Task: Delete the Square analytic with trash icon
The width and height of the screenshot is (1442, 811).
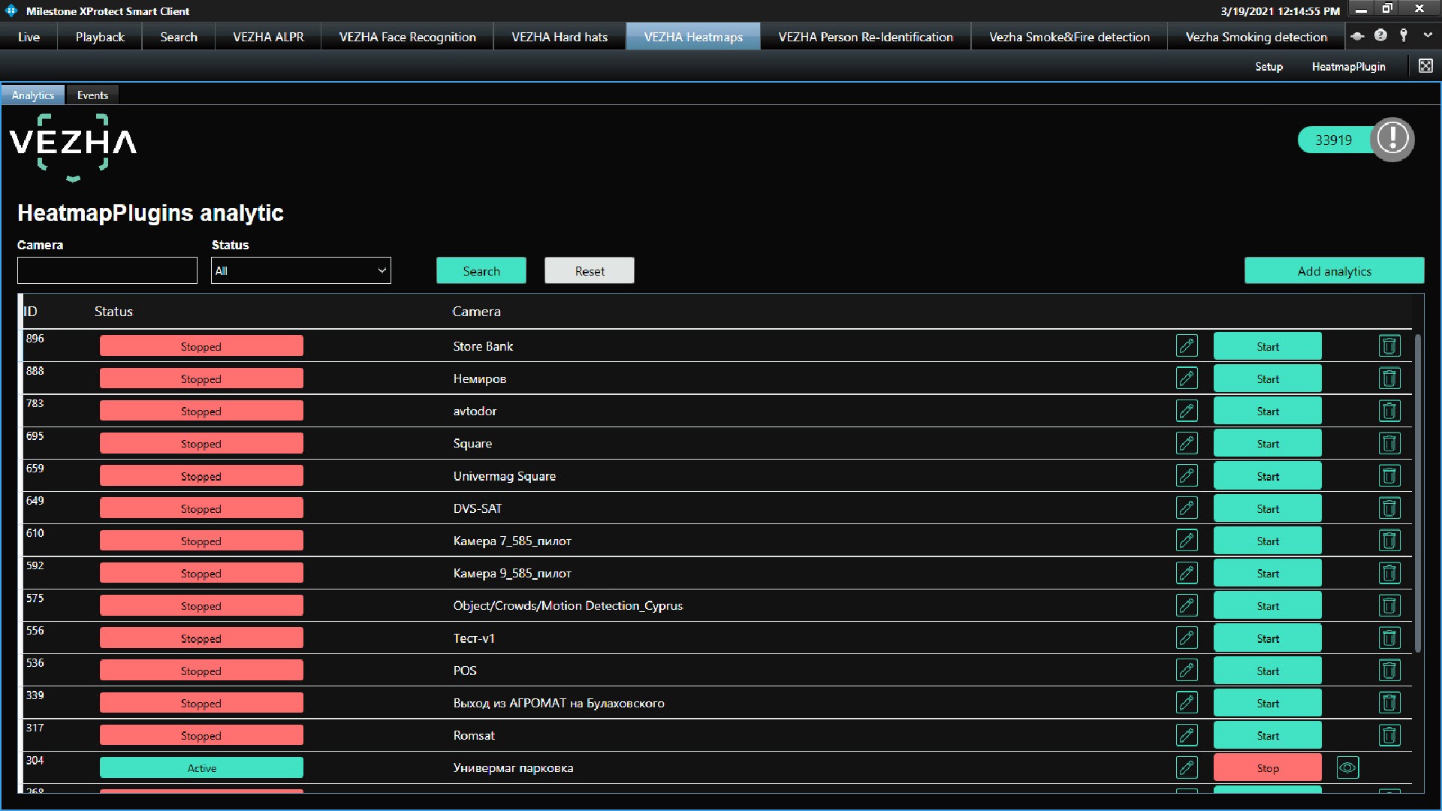Action: 1389,443
